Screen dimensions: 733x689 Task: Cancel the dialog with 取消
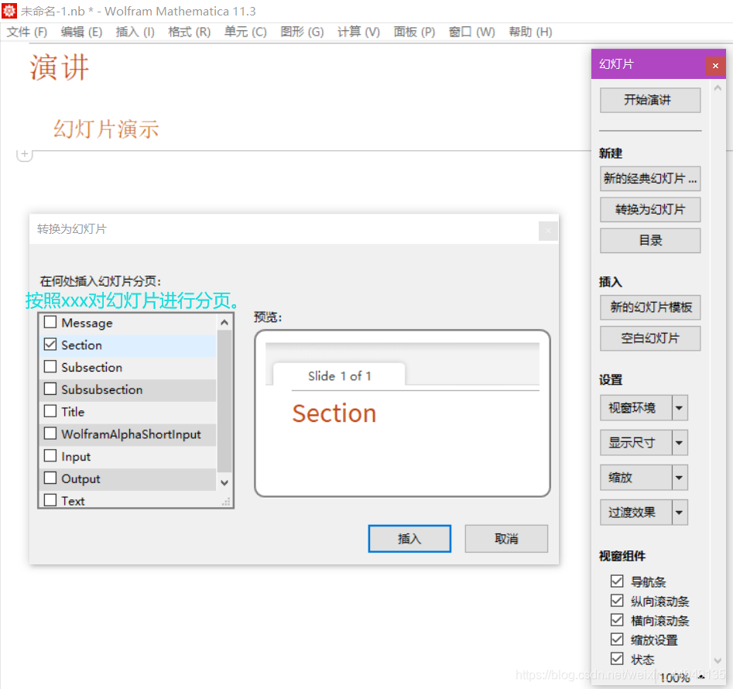(x=506, y=539)
